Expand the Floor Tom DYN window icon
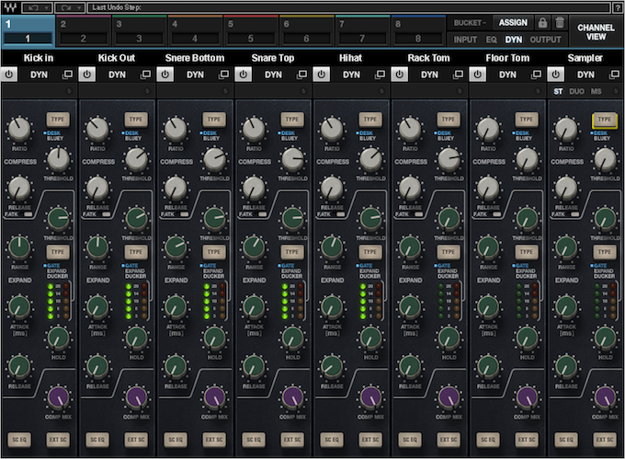 coord(536,75)
